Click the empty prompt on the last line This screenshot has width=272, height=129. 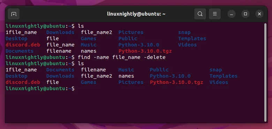(40, 88)
